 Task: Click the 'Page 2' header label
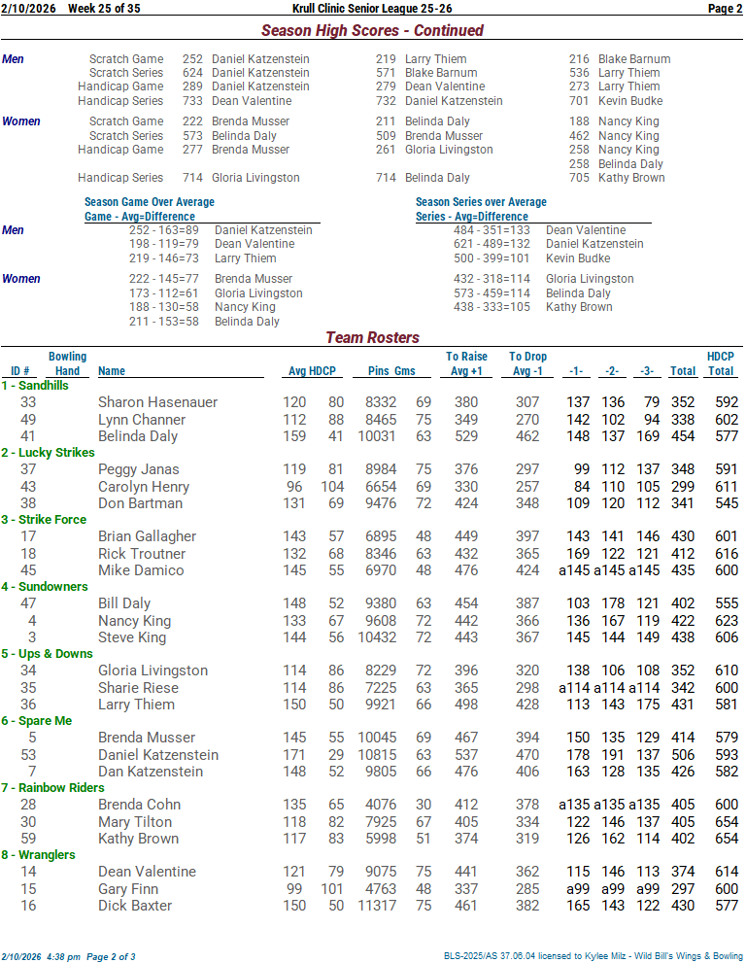point(726,9)
